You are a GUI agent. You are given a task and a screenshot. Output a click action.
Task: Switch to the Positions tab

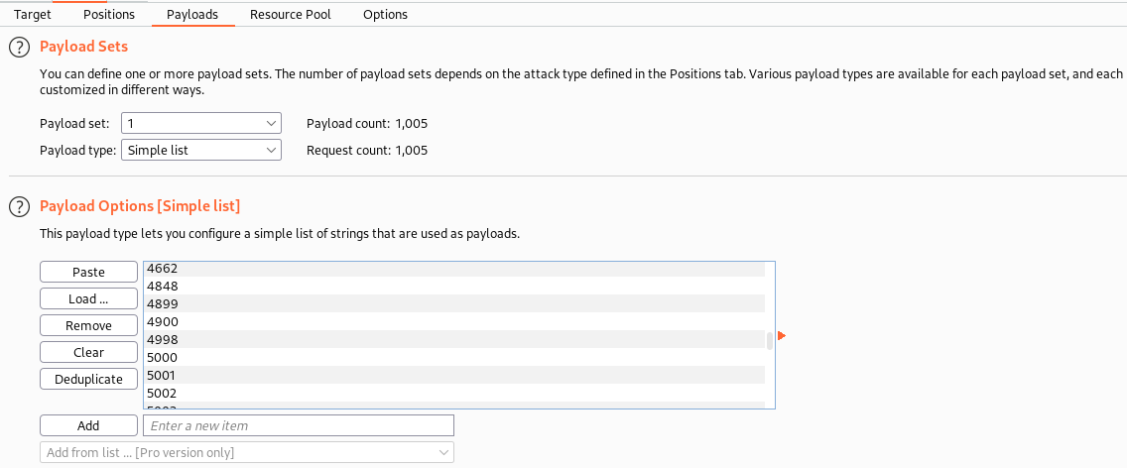(x=109, y=15)
